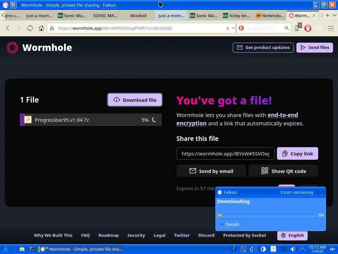Expand hidden system tray icons arrow

[x=302, y=249]
